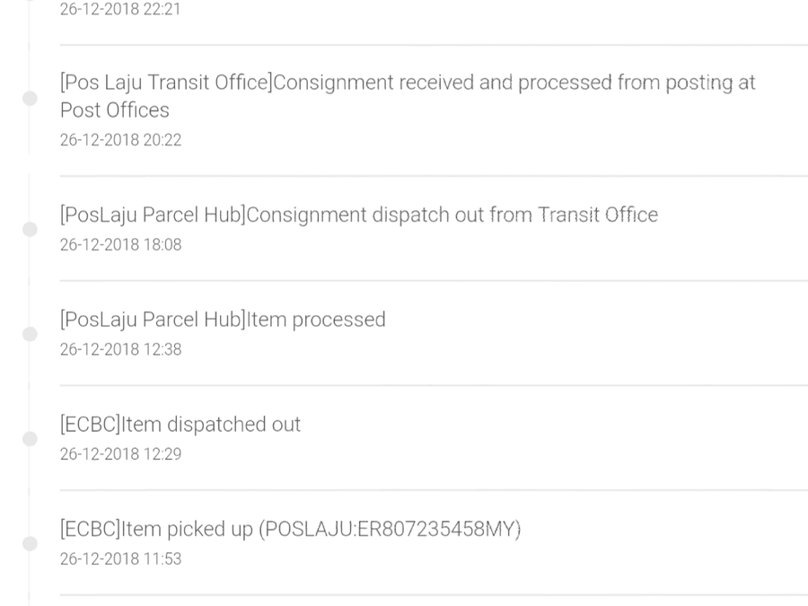Select the 26-12-2018 12:38 timestamp
Viewport: 808px width, 606px height.
point(120,349)
